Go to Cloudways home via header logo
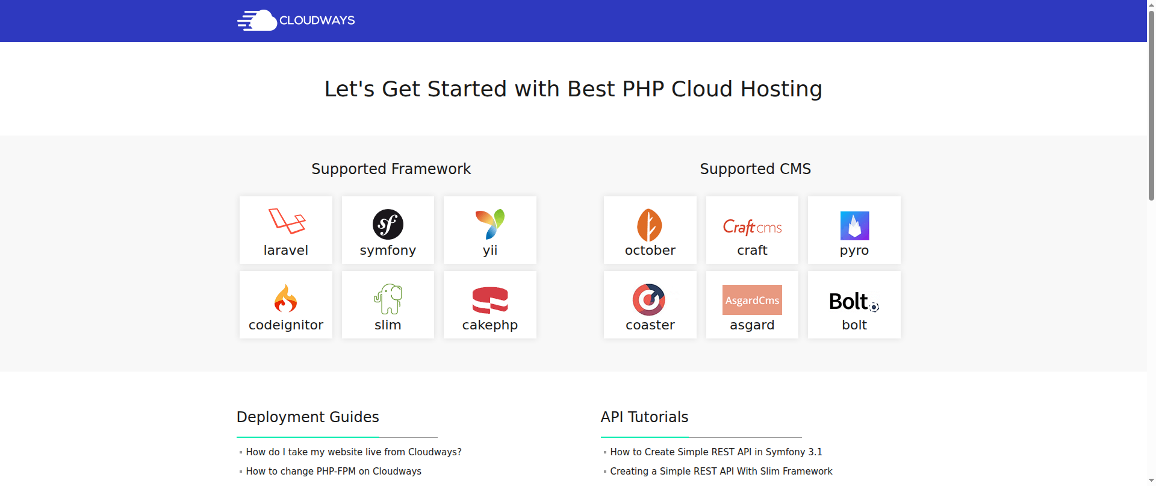Screen dimensions: 1156x486 296,20
